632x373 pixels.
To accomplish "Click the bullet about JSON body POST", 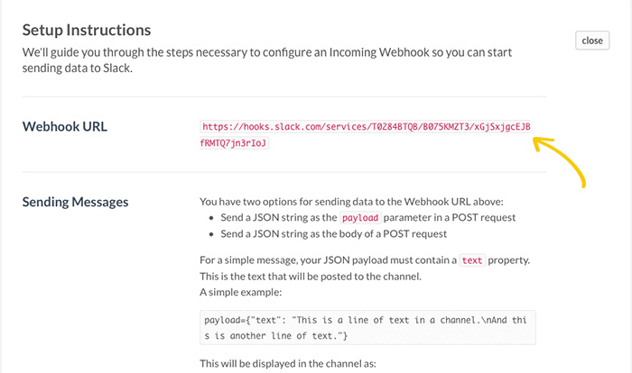I will pyautogui.click(x=334, y=233).
